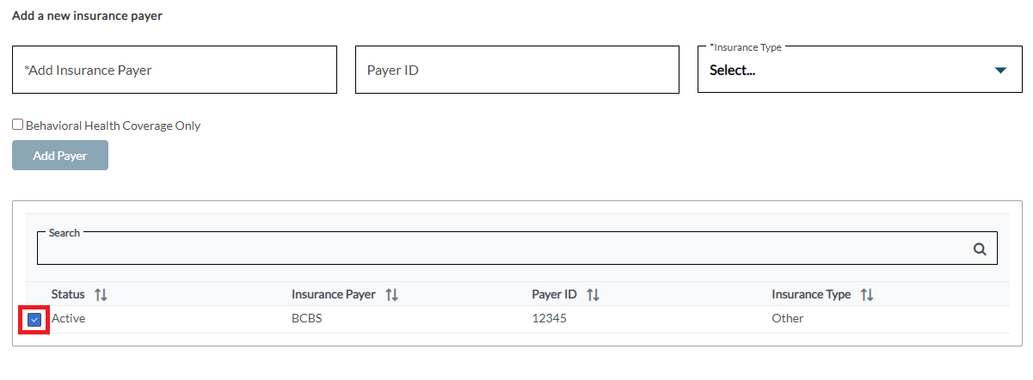Sort by Payer ID using arrows icon
The height and width of the screenshot is (380, 1033).
click(593, 295)
